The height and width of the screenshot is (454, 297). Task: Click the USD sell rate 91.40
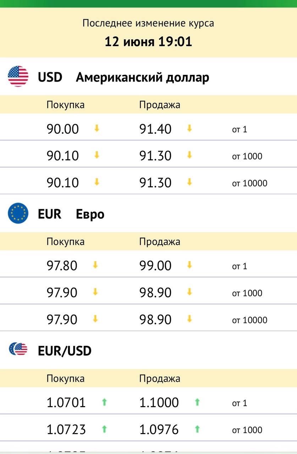pyautogui.click(x=155, y=129)
